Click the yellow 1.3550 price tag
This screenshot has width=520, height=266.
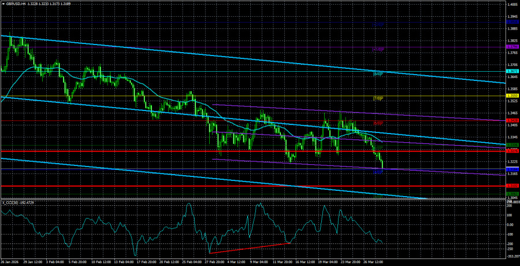pos(511,95)
